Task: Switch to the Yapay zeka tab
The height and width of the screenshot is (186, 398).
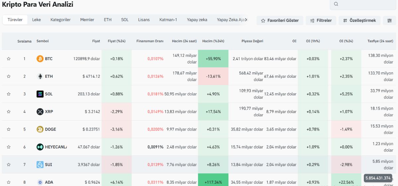Action: pyautogui.click(x=197, y=20)
